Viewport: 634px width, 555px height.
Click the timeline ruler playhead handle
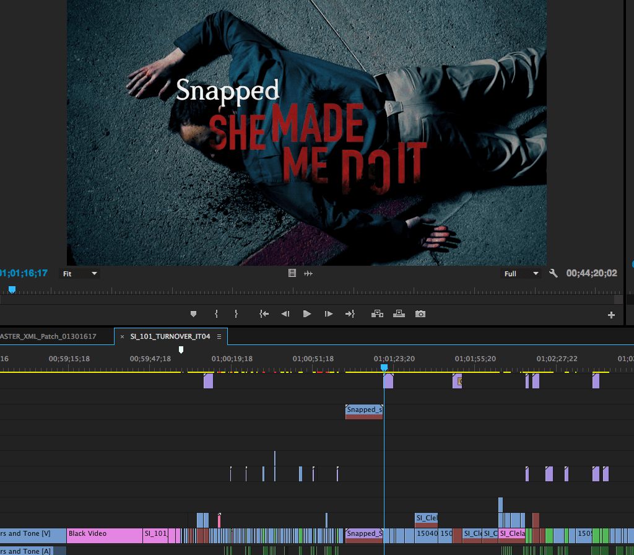tap(384, 367)
